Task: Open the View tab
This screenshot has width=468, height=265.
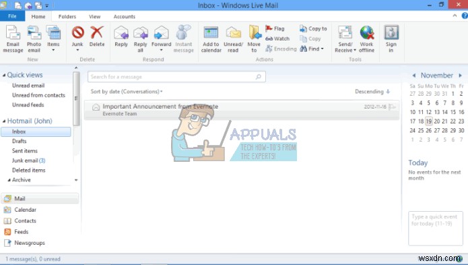Action: (95, 16)
